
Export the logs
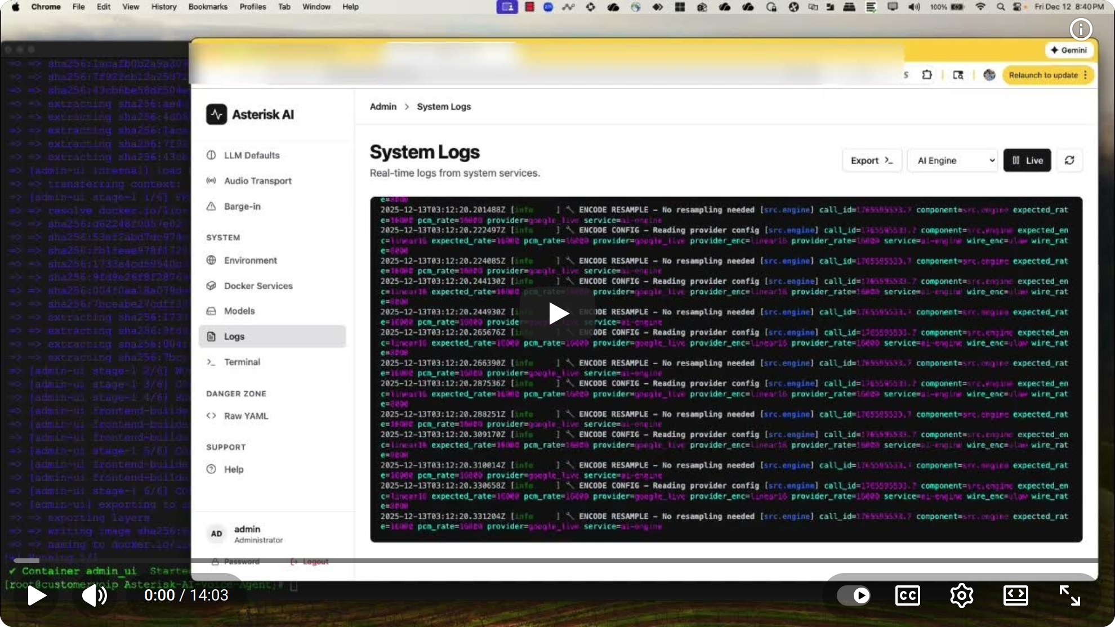pyautogui.click(x=872, y=160)
